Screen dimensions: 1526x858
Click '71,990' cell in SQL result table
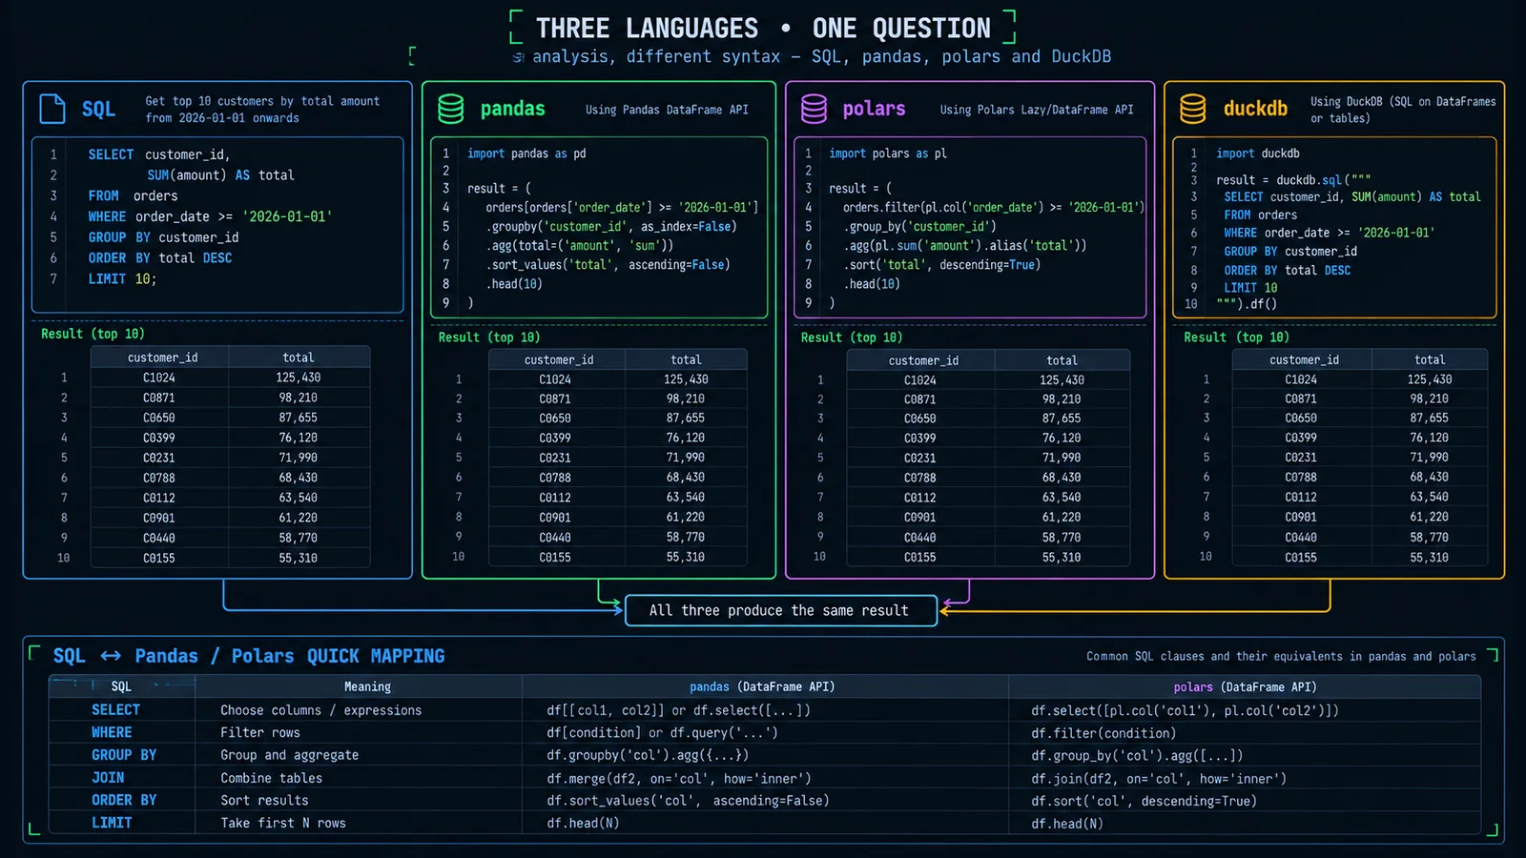point(299,458)
